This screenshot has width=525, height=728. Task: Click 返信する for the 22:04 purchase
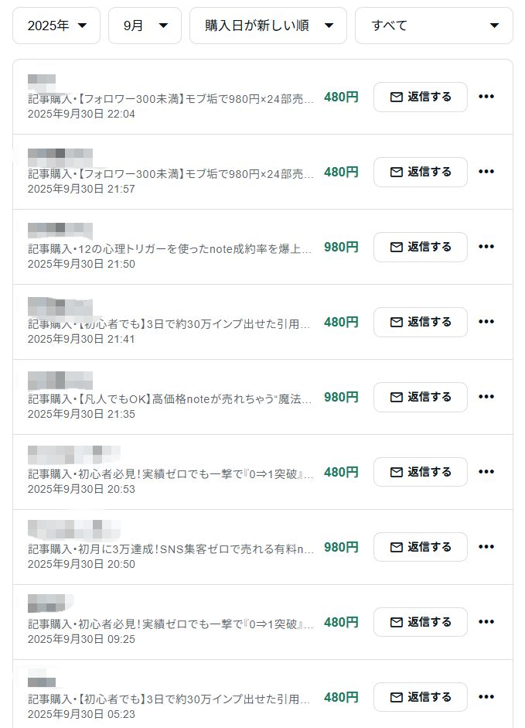[420, 97]
